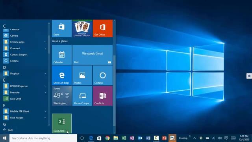Open the Weather tile showing Washington
Viewport: 252px width, 142px height.
tap(62, 96)
